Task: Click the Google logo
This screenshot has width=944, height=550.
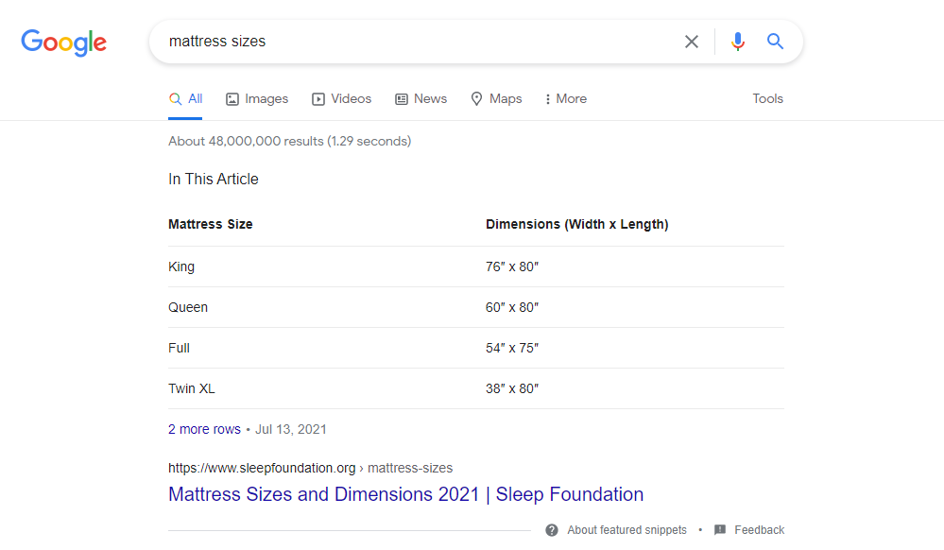Action: [x=63, y=43]
